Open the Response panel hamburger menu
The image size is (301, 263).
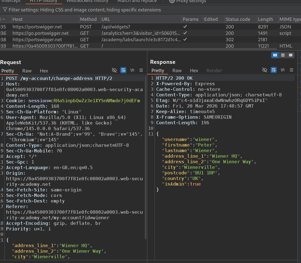[x=292, y=70]
